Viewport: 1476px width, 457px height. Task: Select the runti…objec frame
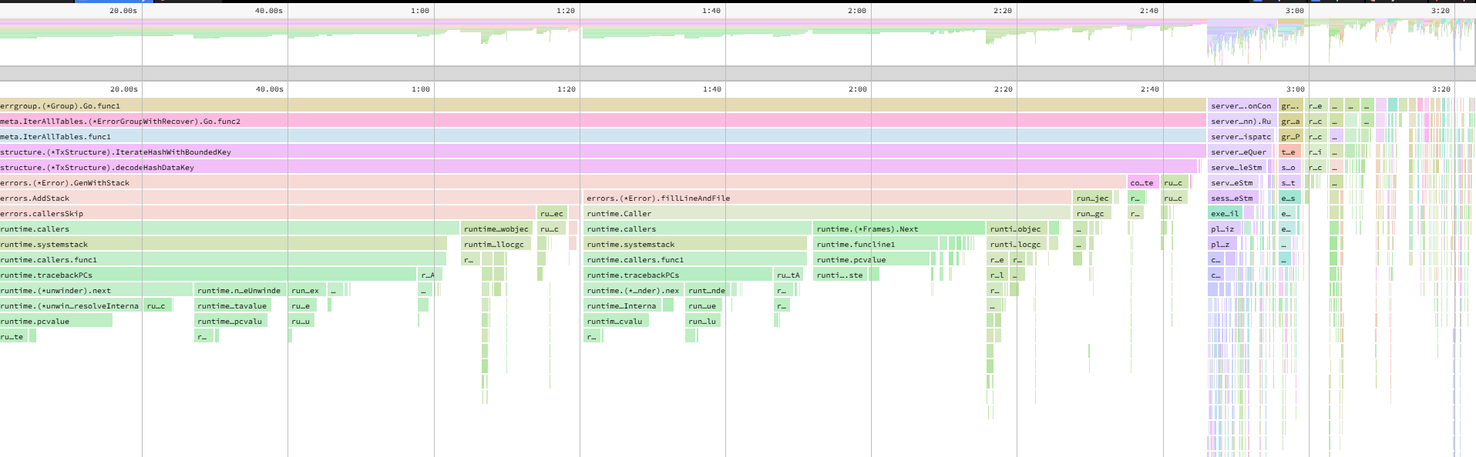click(1017, 228)
